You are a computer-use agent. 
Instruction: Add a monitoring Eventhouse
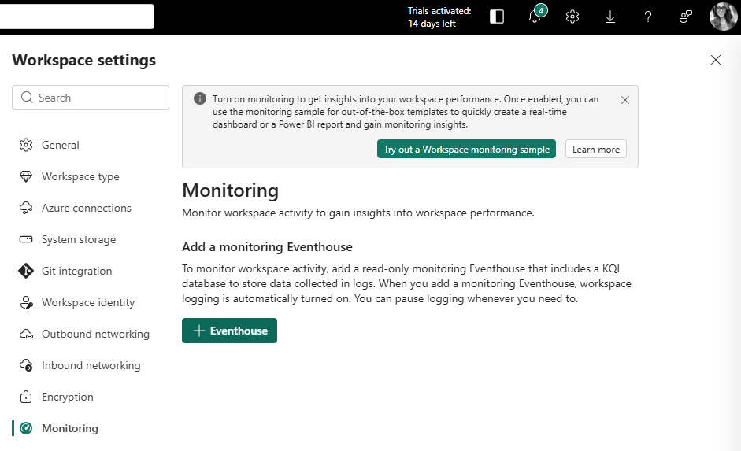[x=229, y=331]
